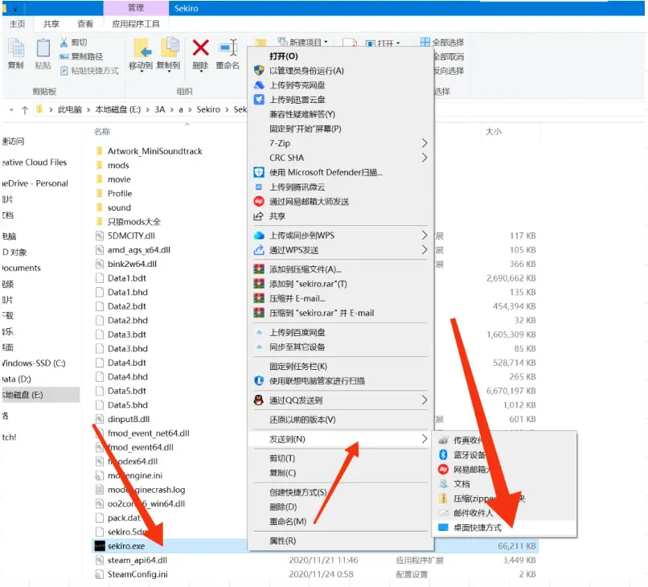Open OneDrive - Personal in navigation pane
This screenshot has height=587, width=648.
point(35,183)
